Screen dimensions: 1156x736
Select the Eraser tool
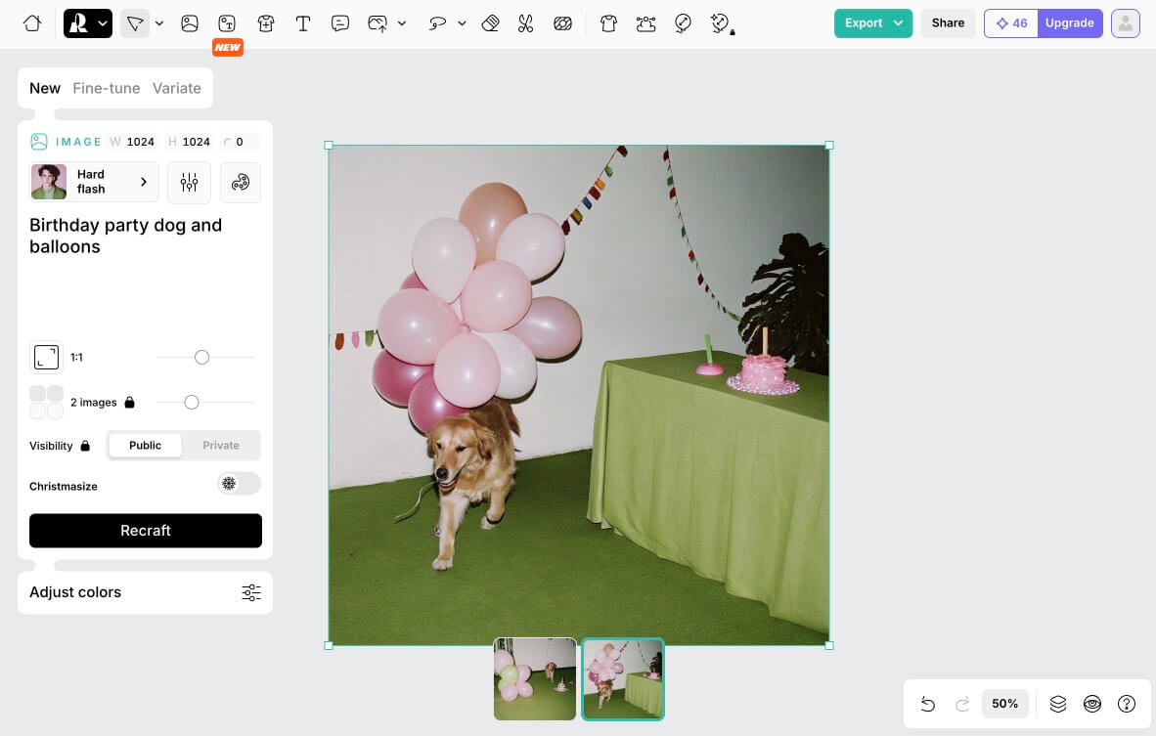tap(491, 23)
